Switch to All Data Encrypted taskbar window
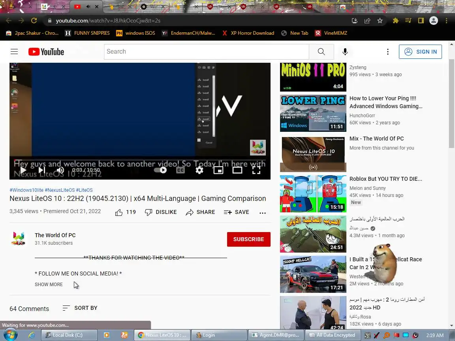This screenshot has height=341, width=455. (333, 335)
